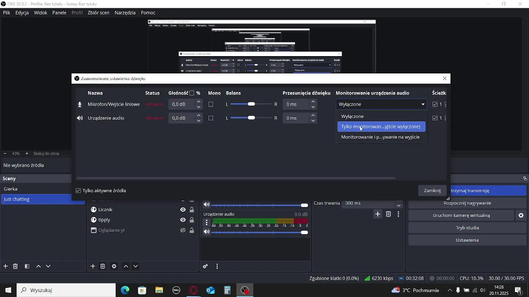529x297 pixels.
Task: Open Microsoft Edge from taskbar
Action: click(x=125, y=290)
